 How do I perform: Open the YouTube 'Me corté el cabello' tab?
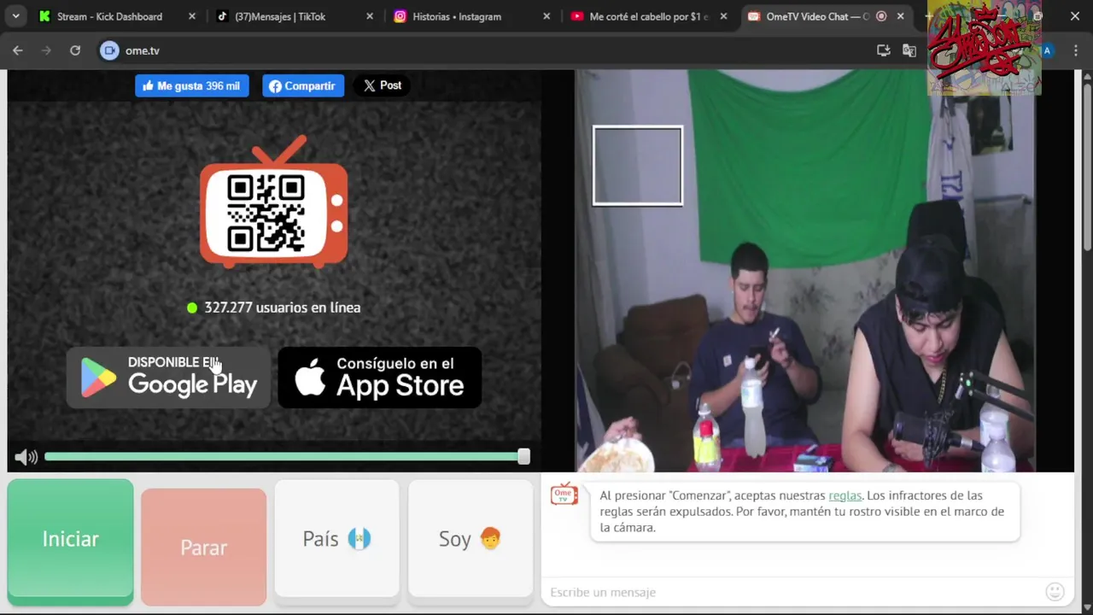pos(649,16)
